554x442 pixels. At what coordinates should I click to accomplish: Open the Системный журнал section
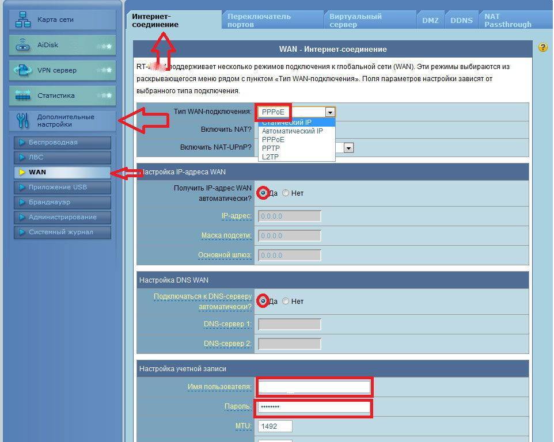[x=60, y=232]
